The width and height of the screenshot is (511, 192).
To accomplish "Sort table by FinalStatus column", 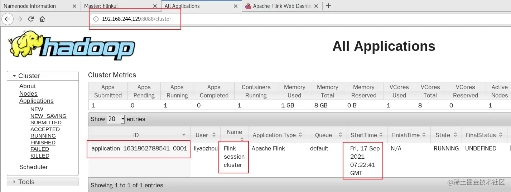I will tap(484, 135).
